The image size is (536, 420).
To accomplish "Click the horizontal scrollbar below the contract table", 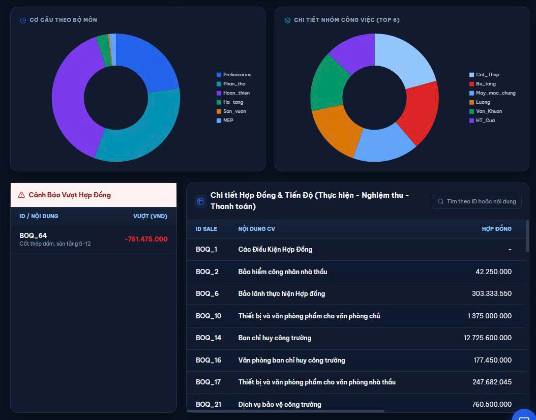I will click(x=285, y=411).
